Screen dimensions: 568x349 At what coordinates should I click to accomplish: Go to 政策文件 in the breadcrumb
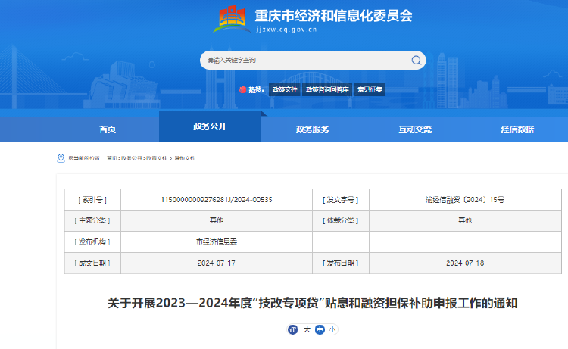(157, 158)
